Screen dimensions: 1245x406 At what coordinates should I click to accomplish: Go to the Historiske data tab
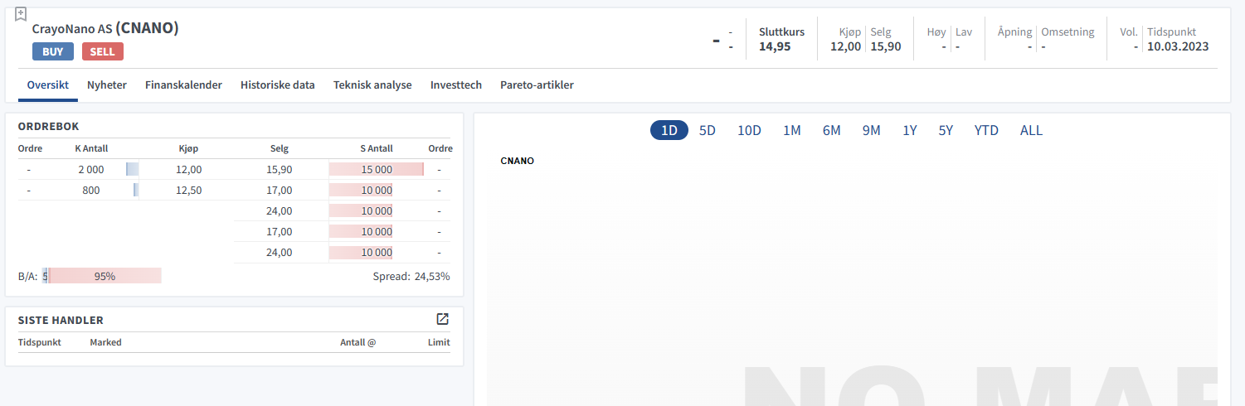[x=278, y=85]
